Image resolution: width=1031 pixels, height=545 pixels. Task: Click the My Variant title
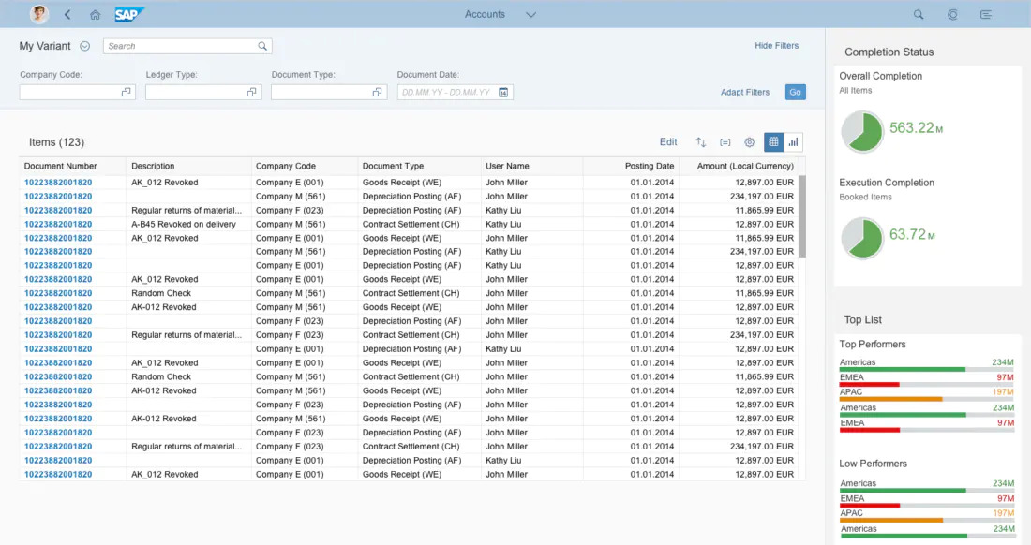coord(45,46)
